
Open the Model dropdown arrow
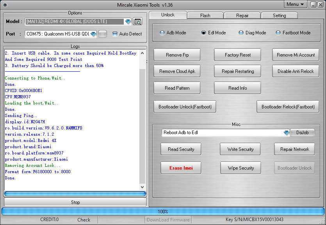click(x=128, y=21)
